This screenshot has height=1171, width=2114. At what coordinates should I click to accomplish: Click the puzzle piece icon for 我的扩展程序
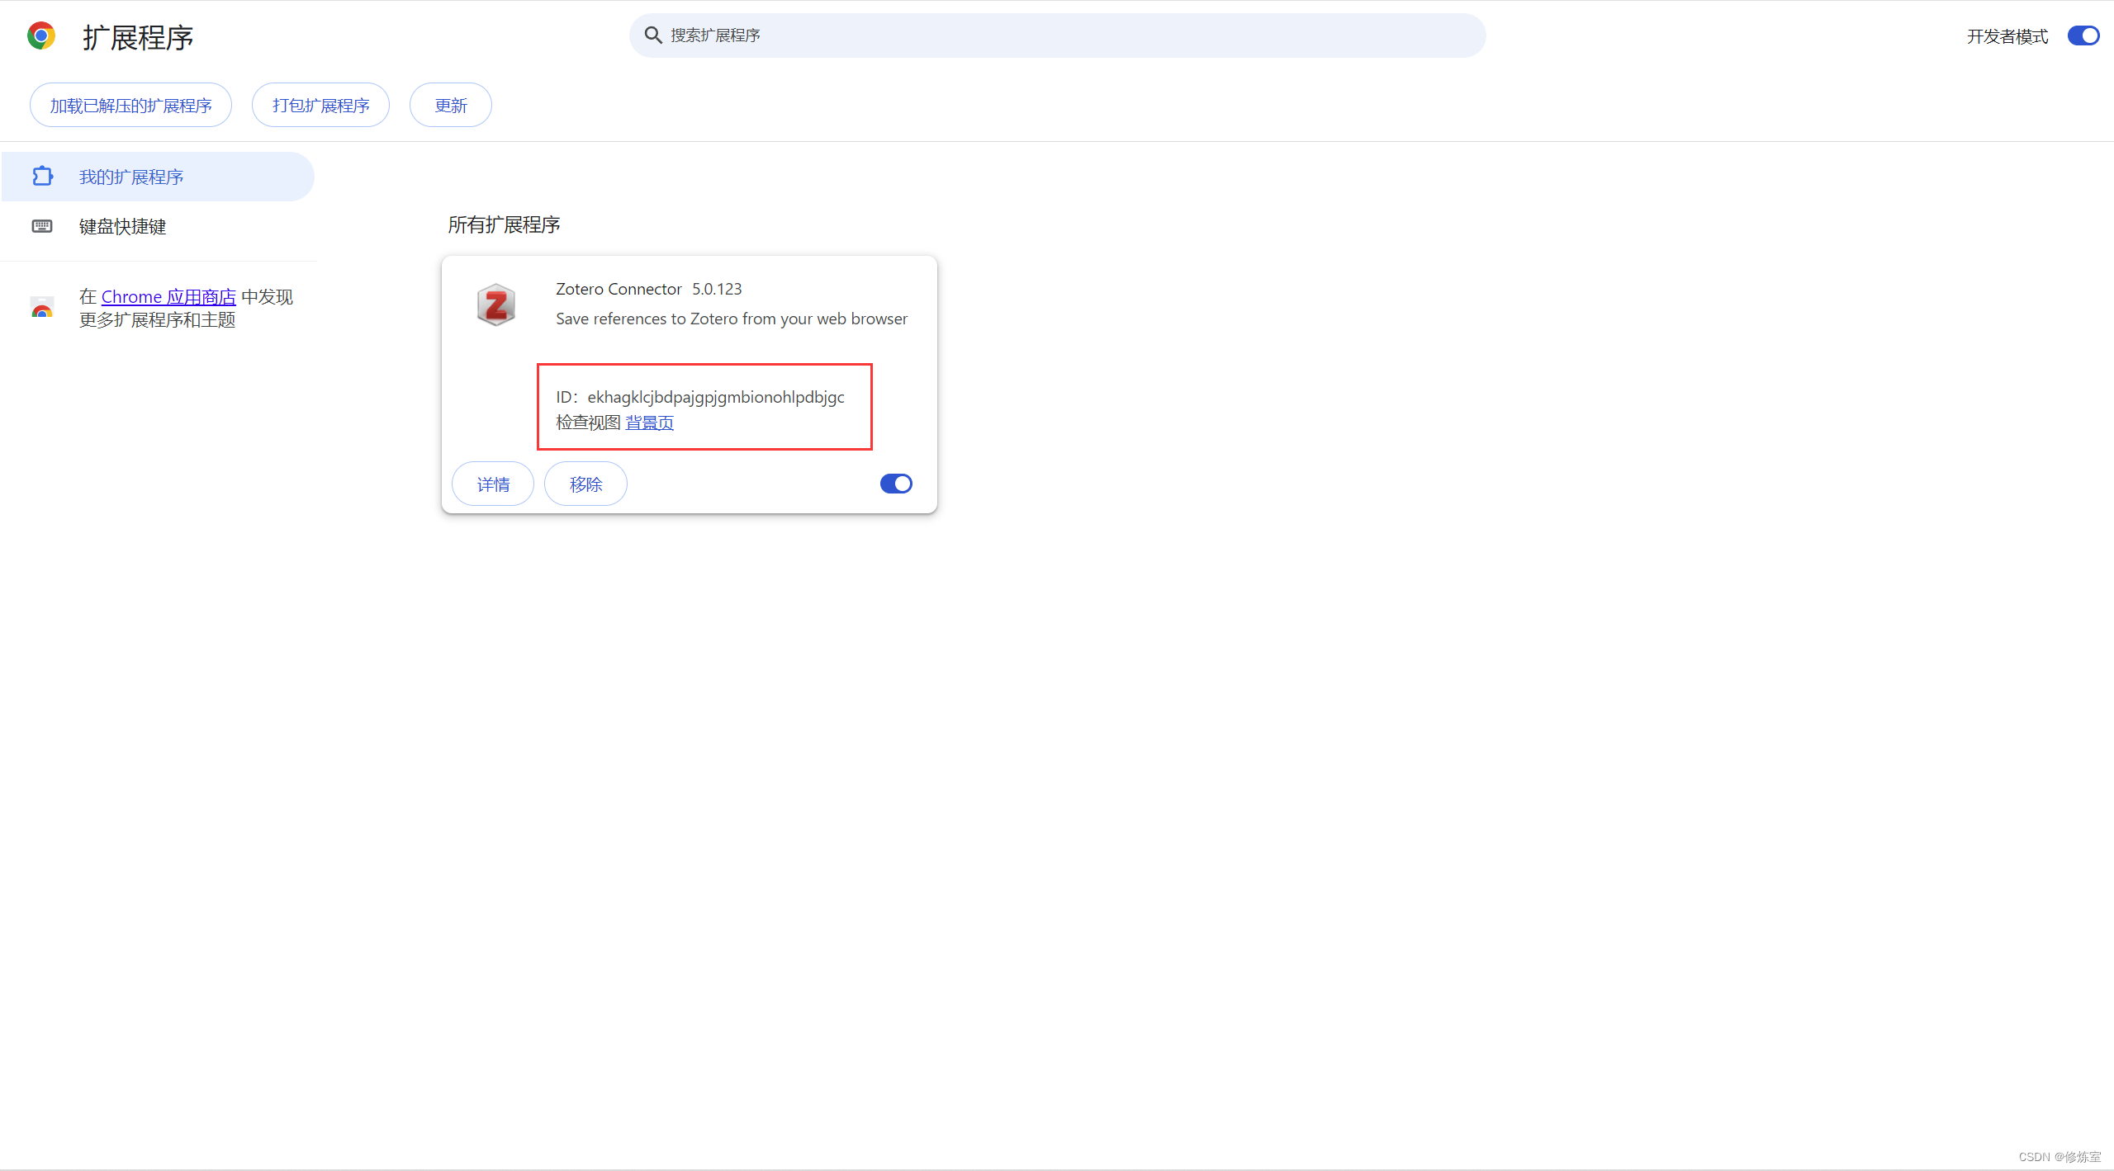43,176
